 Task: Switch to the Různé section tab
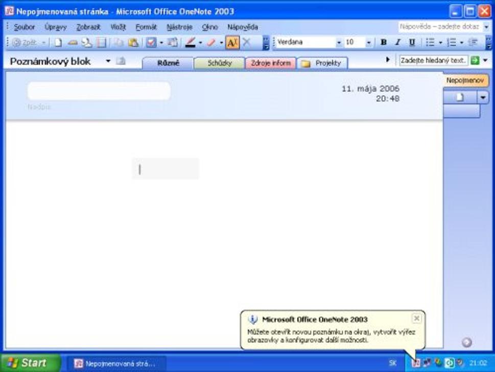168,63
